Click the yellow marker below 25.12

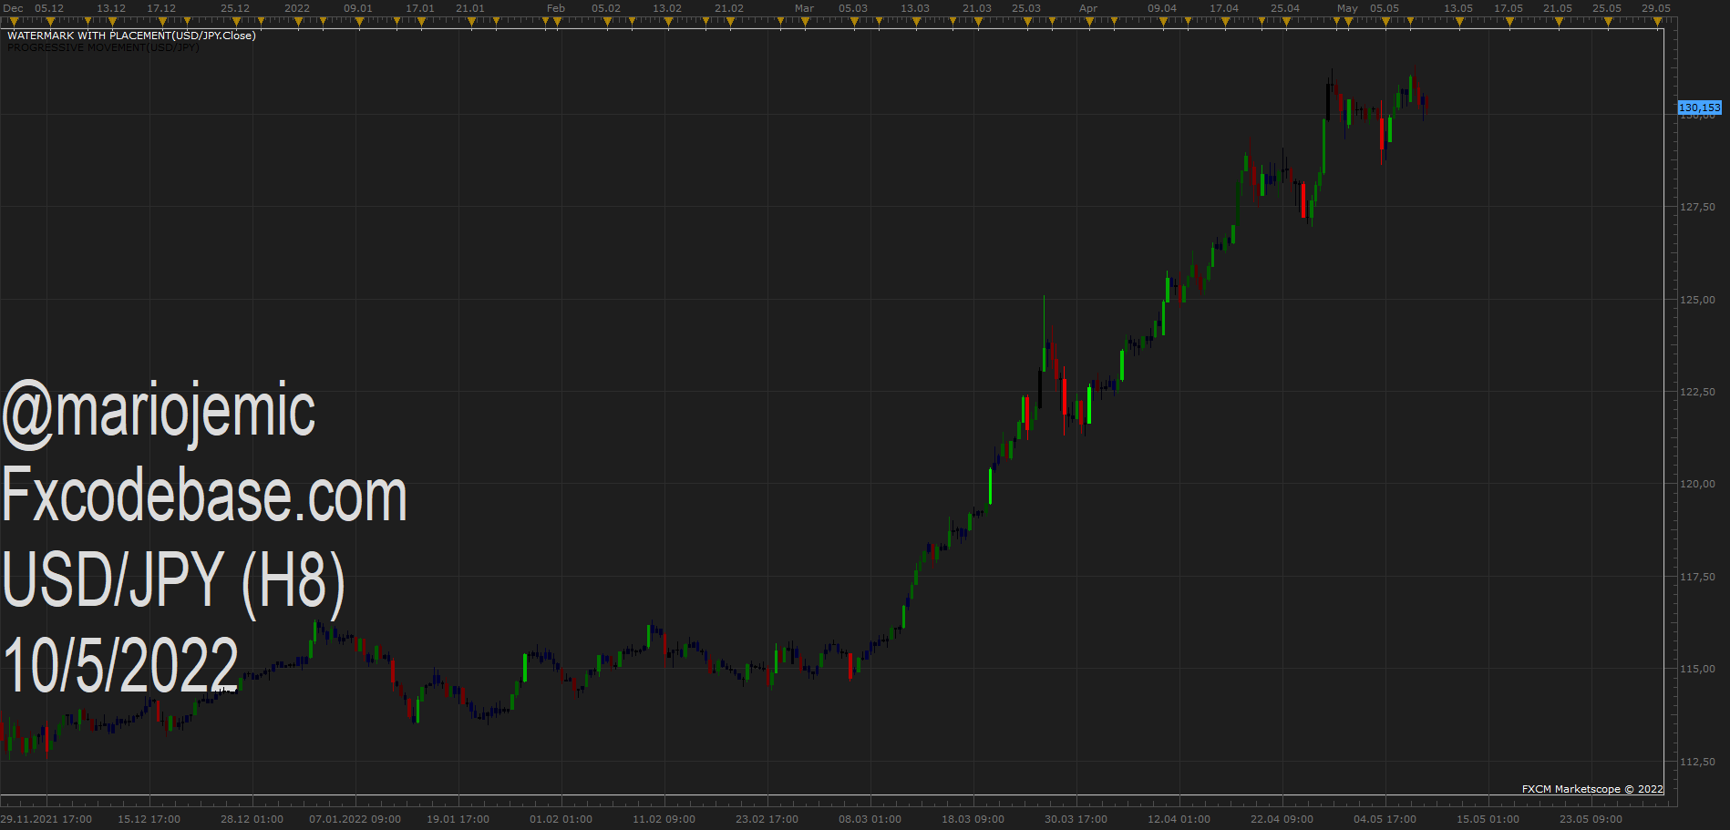click(236, 21)
